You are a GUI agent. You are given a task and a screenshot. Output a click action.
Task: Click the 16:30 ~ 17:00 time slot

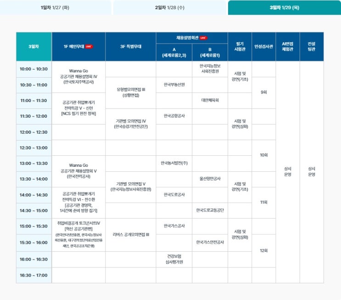coord(34,275)
